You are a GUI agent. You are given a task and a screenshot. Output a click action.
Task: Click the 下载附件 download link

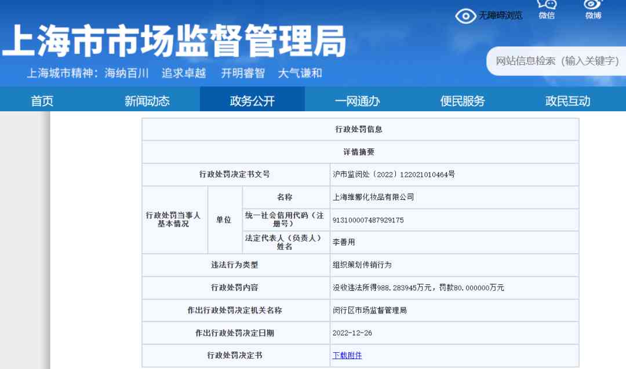coord(347,355)
